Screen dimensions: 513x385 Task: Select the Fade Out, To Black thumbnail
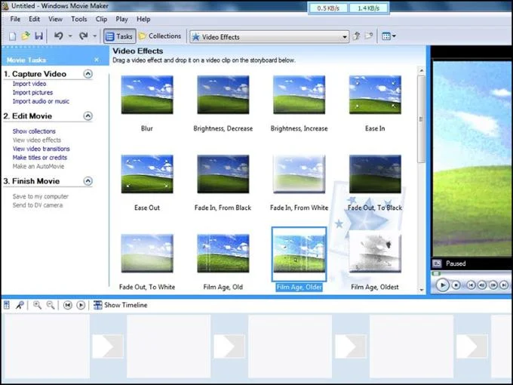click(x=375, y=174)
